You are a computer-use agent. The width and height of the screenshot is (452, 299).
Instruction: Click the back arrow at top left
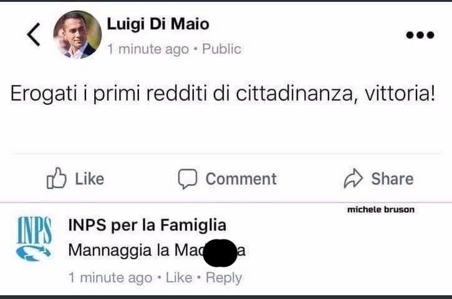(34, 35)
